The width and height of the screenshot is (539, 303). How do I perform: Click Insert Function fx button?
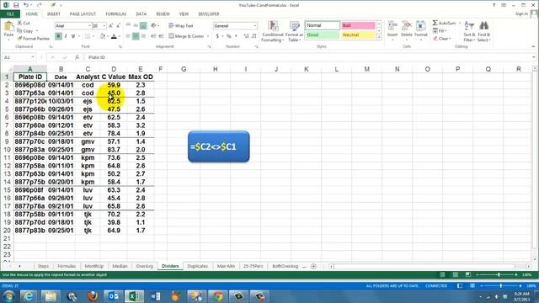tap(77, 57)
